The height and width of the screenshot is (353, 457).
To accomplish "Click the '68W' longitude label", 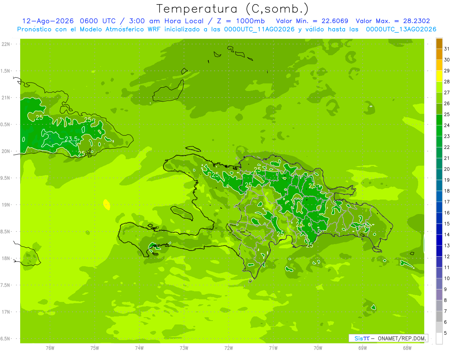I will (407, 348).
